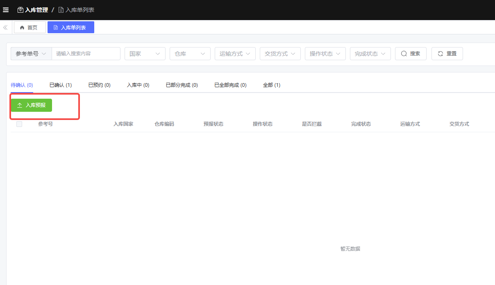Switch to the 入库中 (0) tab
The height and width of the screenshot is (285, 495).
point(138,85)
